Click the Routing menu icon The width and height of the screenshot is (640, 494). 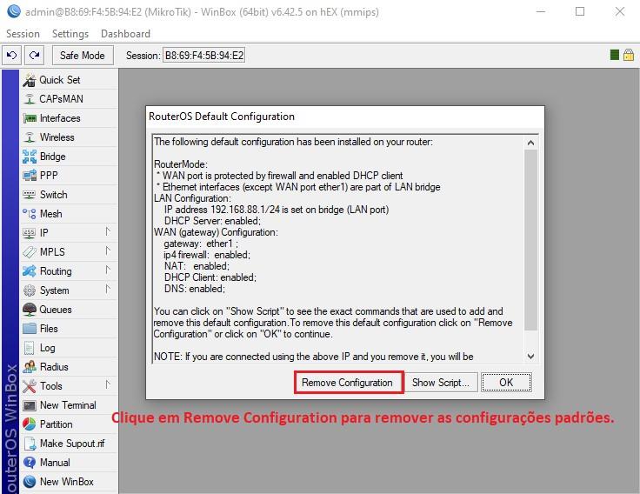(30, 271)
